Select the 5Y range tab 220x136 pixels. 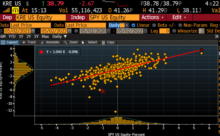coord(36,36)
